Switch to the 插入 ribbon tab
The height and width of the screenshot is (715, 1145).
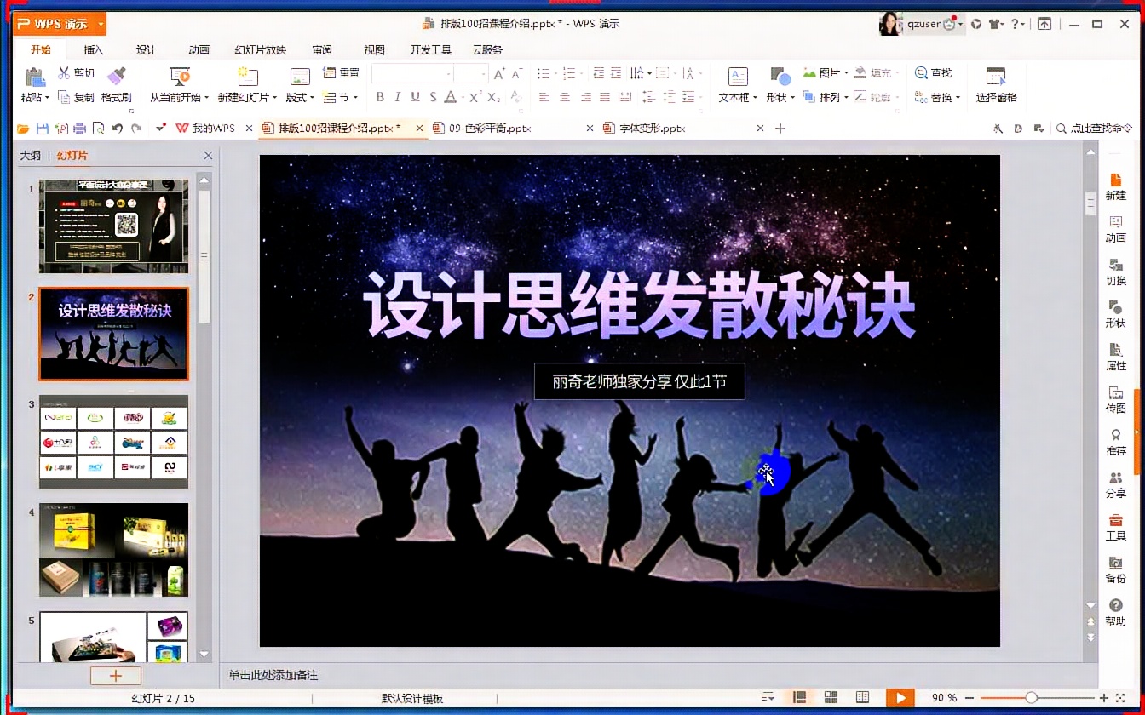point(93,49)
